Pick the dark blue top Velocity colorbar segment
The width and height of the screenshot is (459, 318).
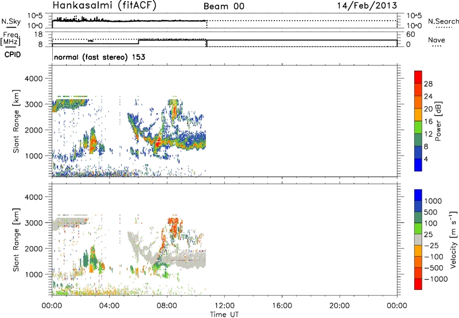tap(418, 195)
